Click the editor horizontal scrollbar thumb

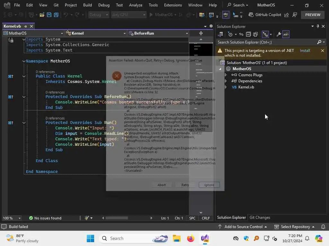tap(117, 218)
